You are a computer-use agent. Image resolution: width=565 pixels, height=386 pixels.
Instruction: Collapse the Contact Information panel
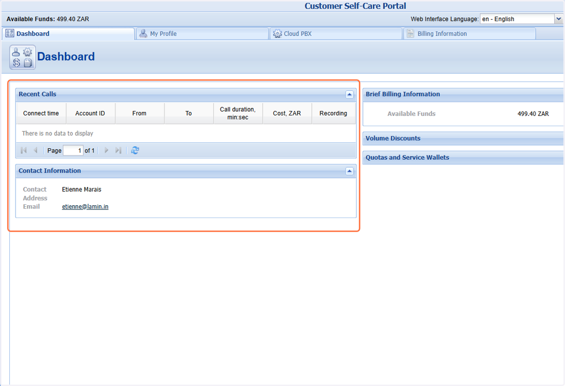[349, 171]
